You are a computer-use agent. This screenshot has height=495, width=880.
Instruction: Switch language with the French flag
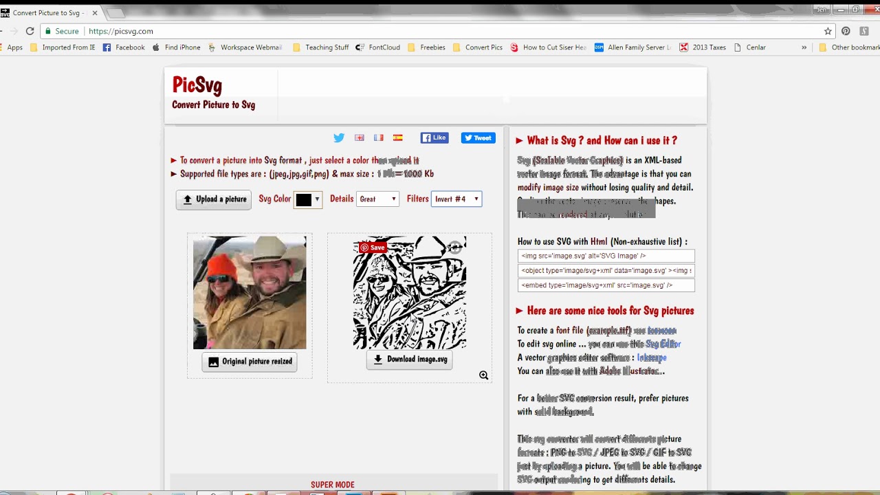[x=378, y=137]
